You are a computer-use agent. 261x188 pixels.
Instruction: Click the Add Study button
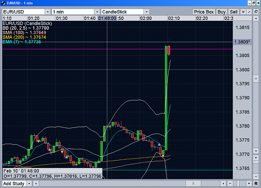pyautogui.click(x=14, y=183)
